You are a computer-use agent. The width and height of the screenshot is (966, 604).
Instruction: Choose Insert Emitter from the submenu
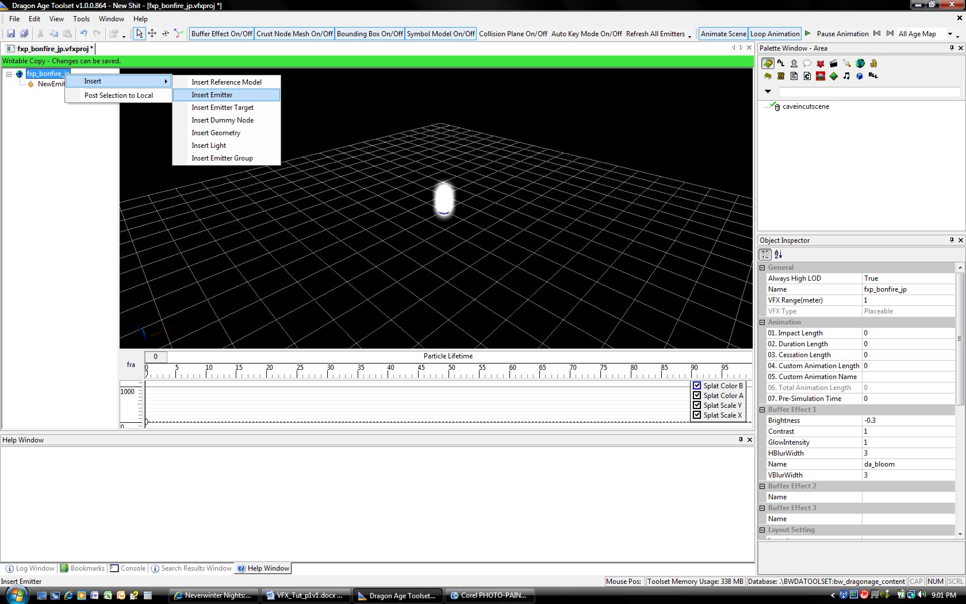click(x=212, y=95)
